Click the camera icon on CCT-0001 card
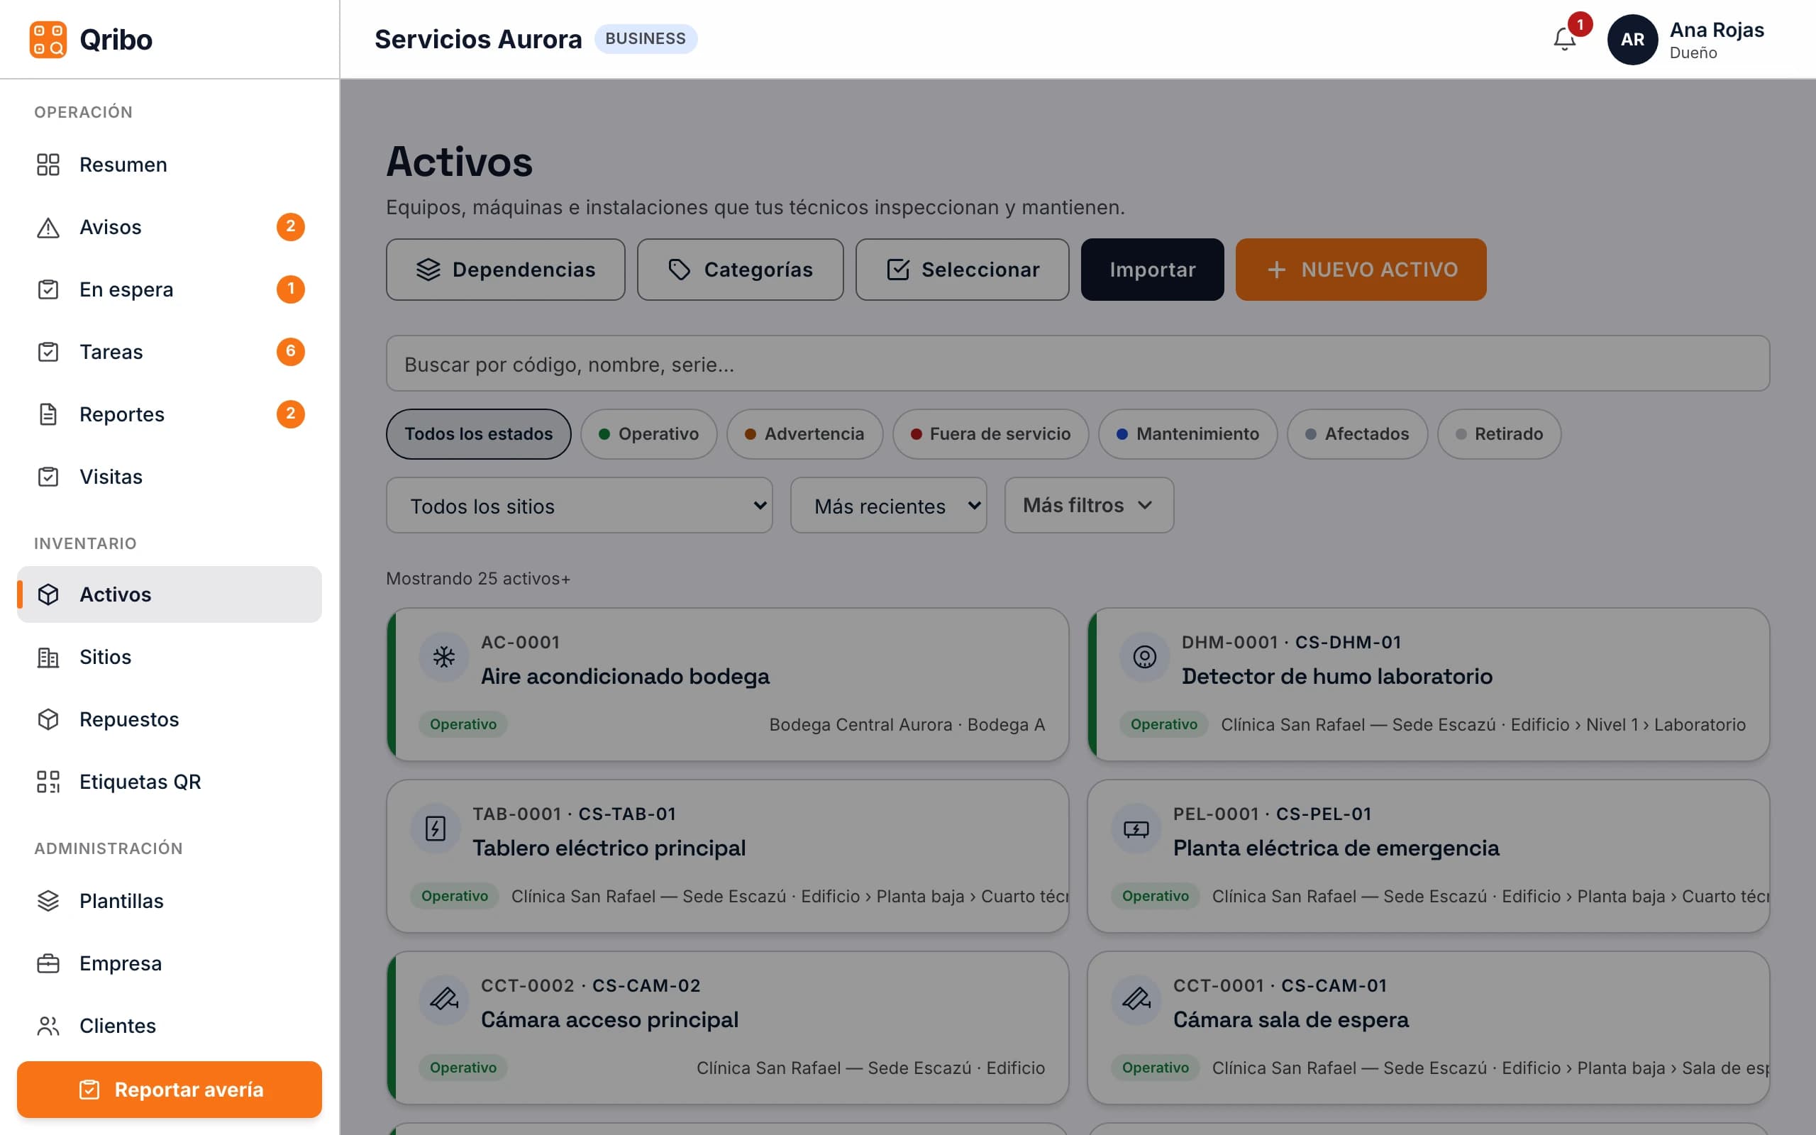The width and height of the screenshot is (1816, 1135). (1136, 1000)
